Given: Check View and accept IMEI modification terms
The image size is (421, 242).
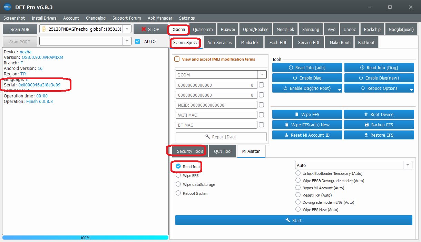Looking at the screenshot, I should coord(177,59).
